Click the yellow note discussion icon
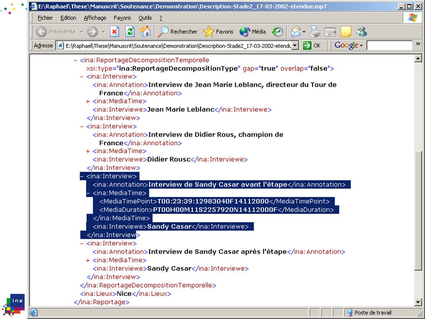 (x=346, y=32)
